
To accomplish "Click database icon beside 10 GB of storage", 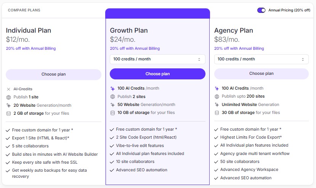I will click(112, 112).
